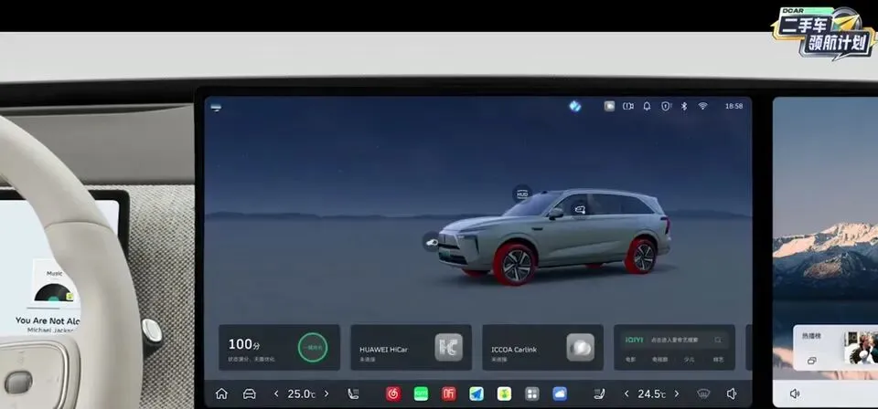Tap the Carlink logo tile
878x409 pixels.
tap(580, 348)
